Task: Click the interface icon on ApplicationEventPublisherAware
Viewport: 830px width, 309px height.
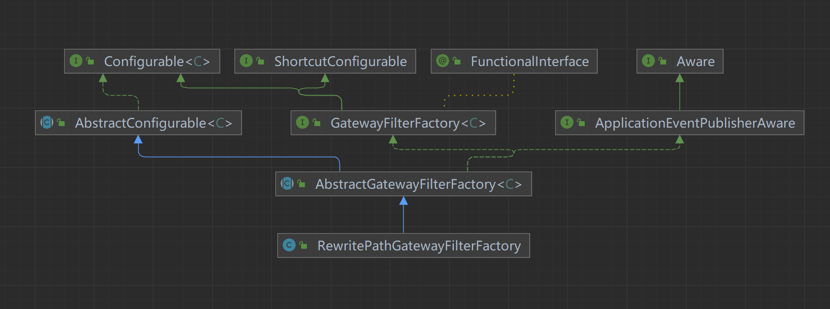Action: (x=567, y=122)
